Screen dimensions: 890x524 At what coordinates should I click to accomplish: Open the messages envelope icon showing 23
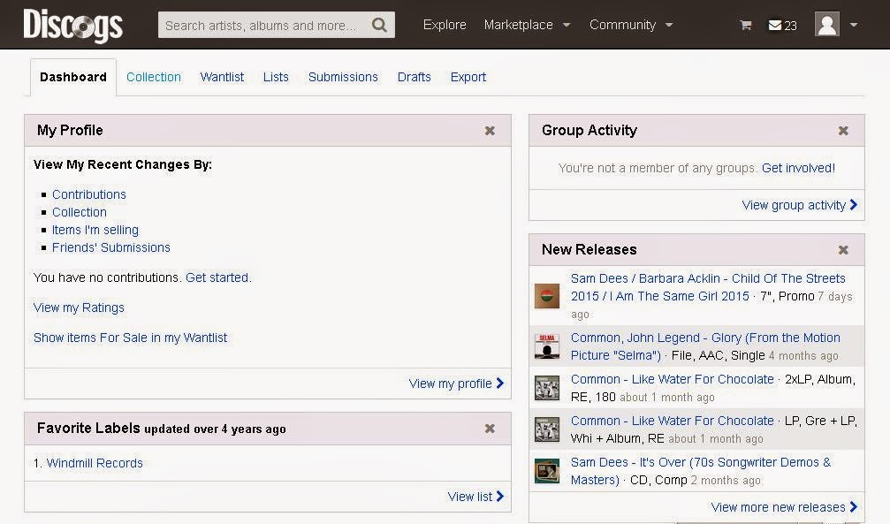click(x=782, y=25)
